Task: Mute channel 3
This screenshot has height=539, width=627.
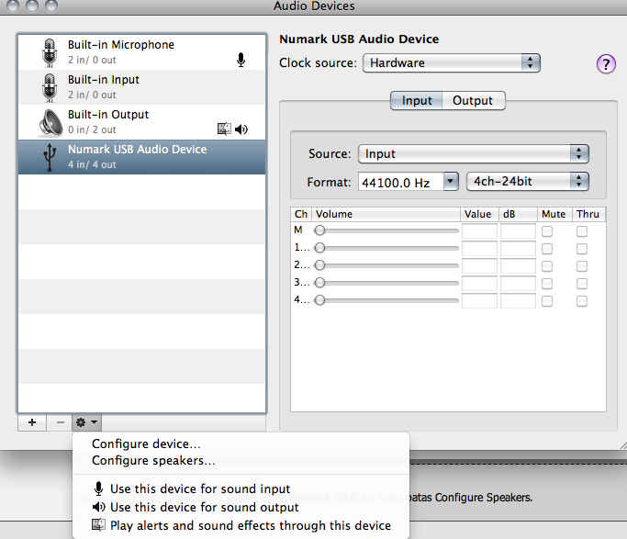Action: tap(547, 284)
